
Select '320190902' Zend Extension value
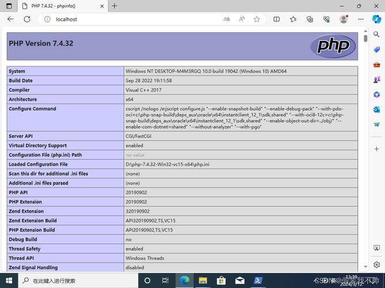[x=138, y=211]
